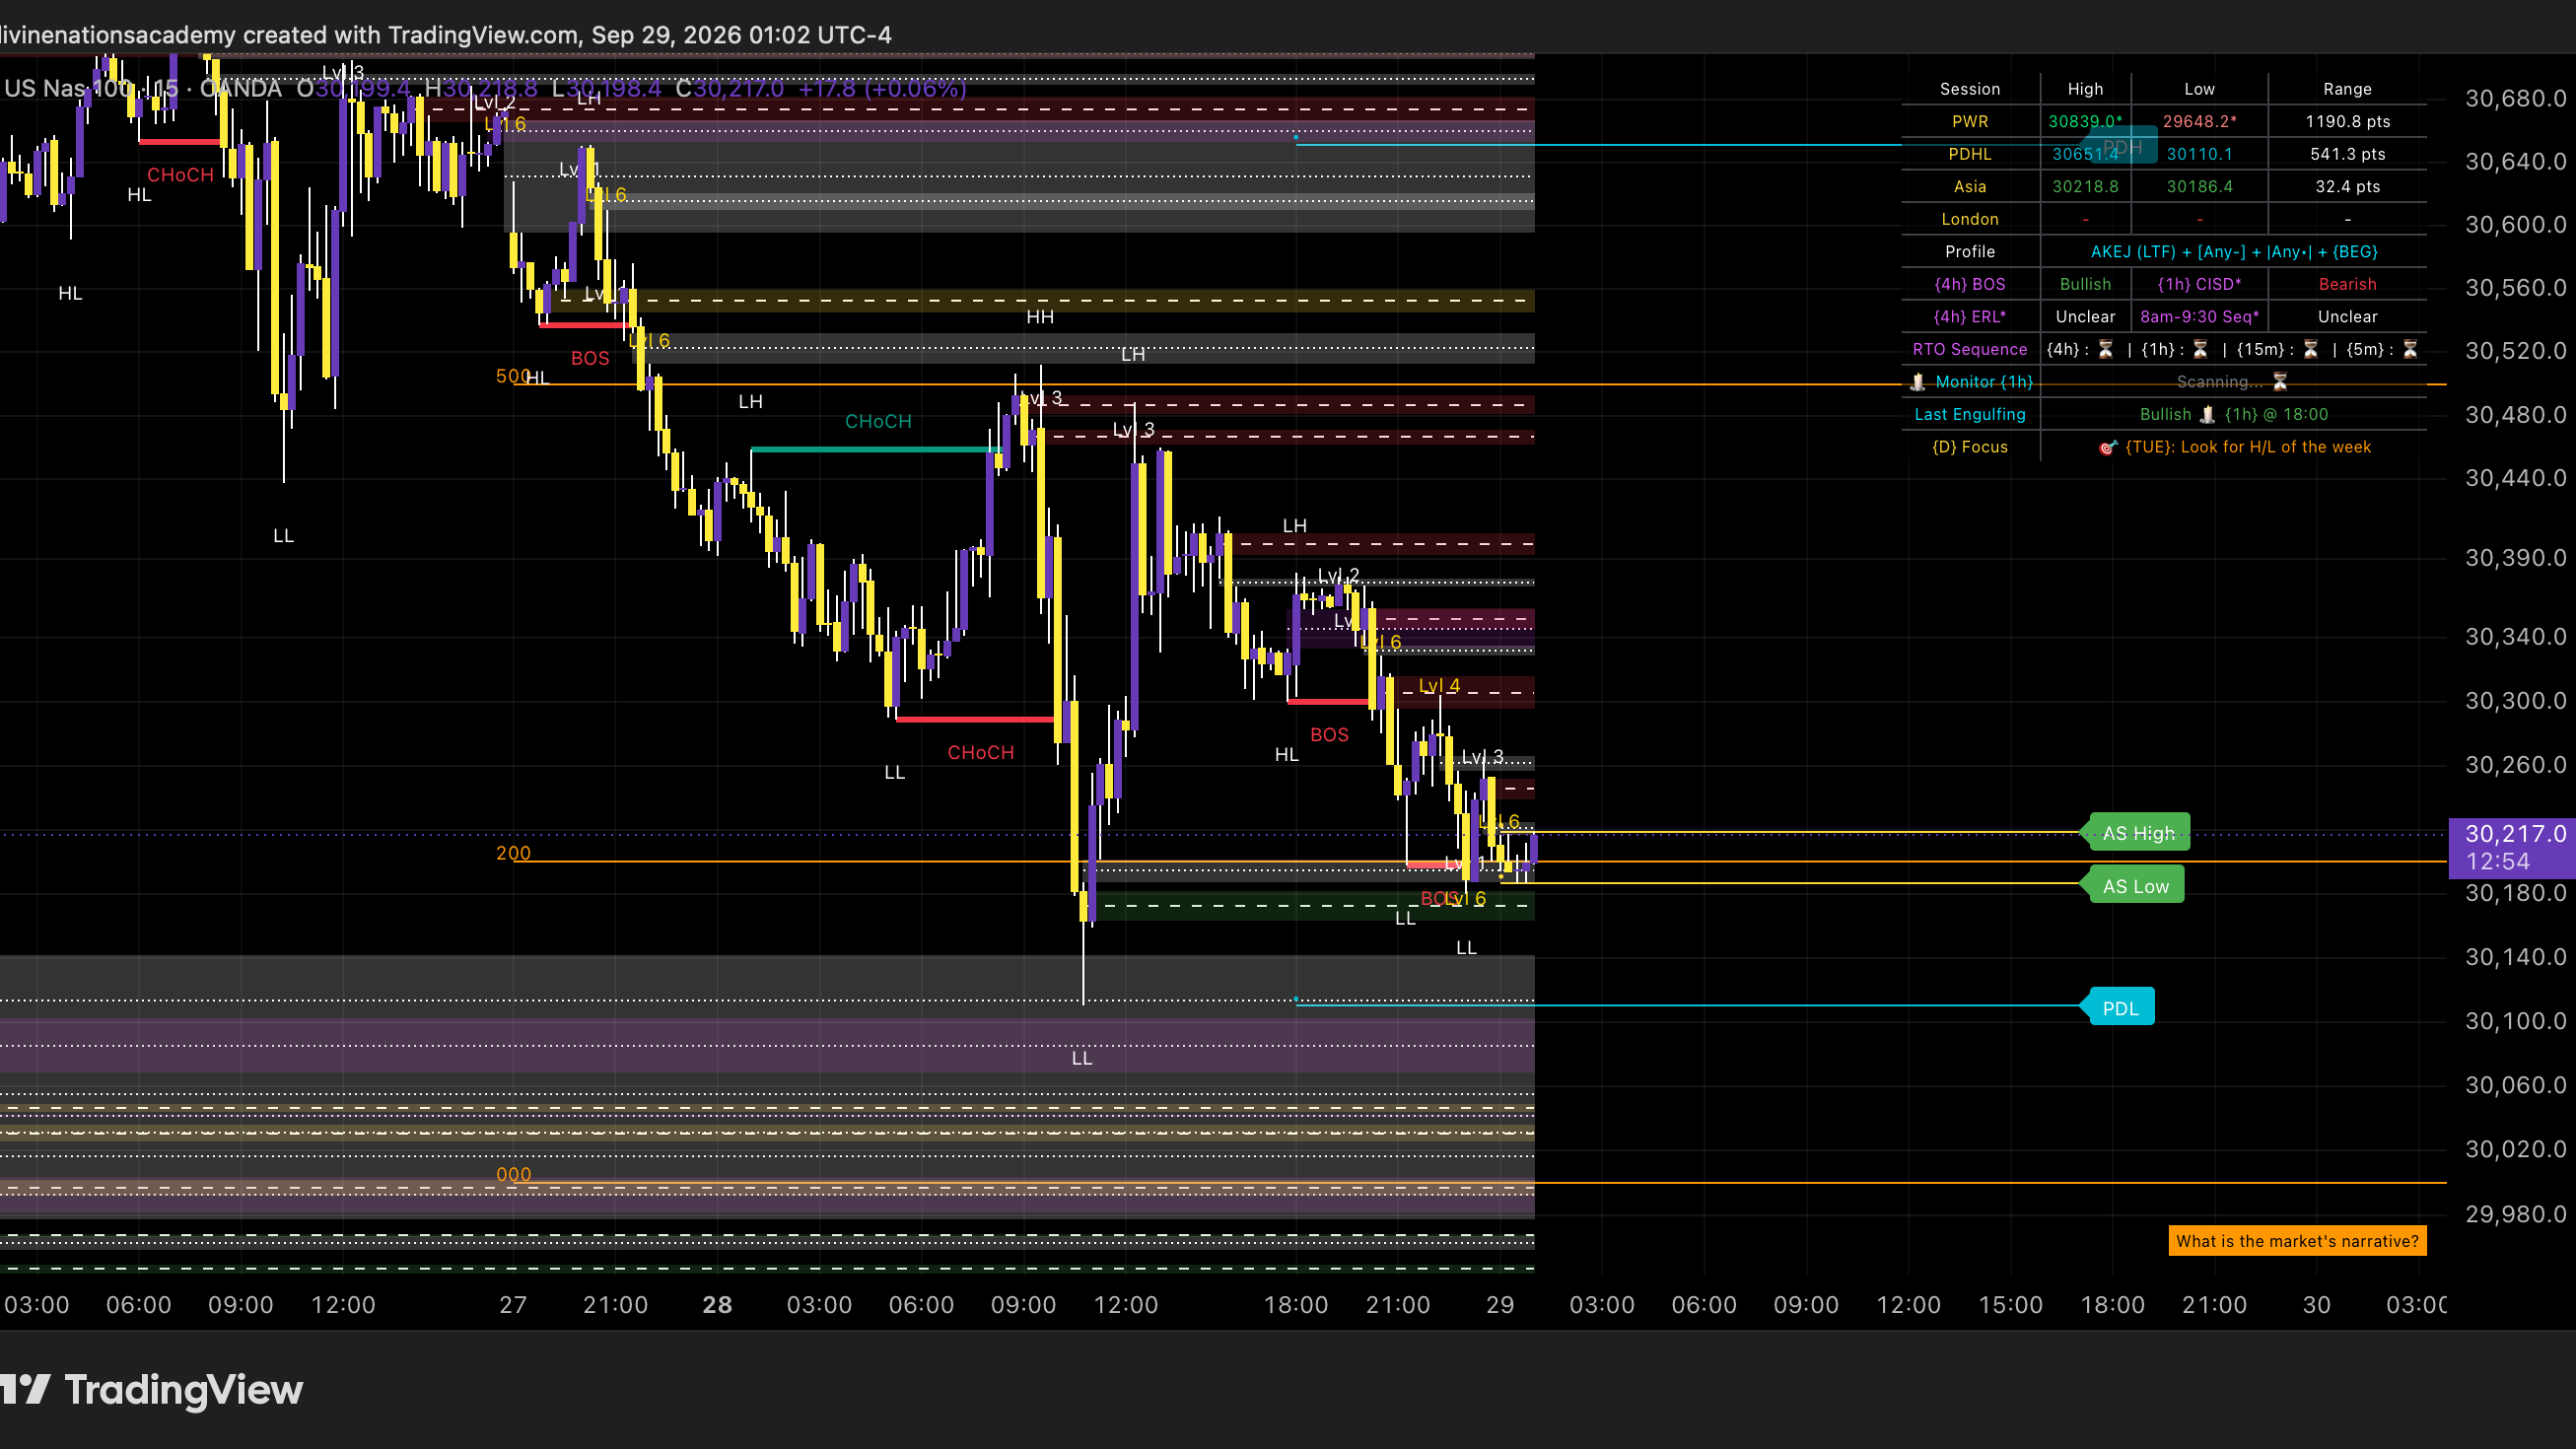
Task: Click the hourglass icon next to {5m} in RTO Sequence
Action: (2410, 349)
